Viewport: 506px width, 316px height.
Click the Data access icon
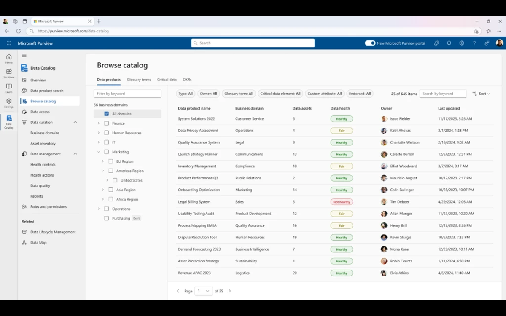(x=24, y=112)
